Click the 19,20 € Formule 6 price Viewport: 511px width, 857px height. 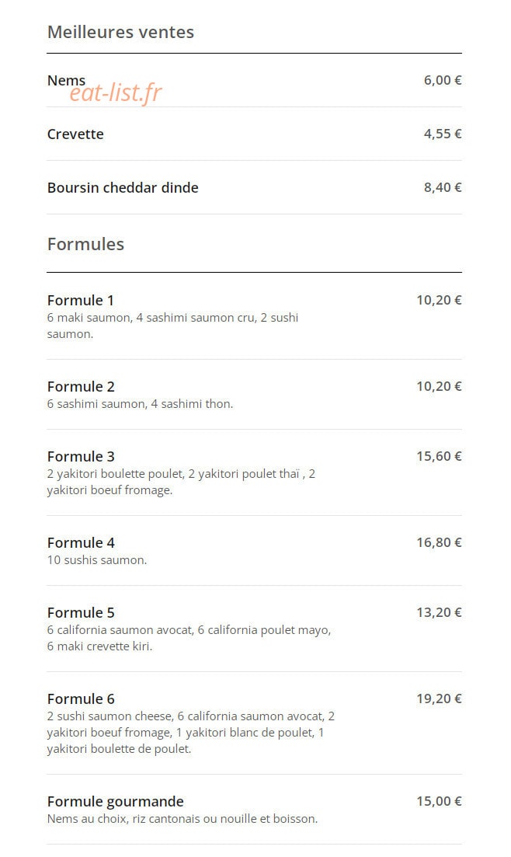tap(439, 699)
